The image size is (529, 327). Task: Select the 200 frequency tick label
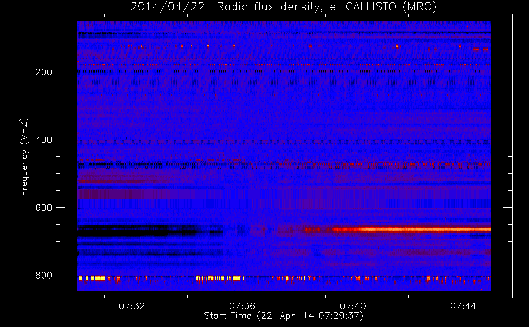pyautogui.click(x=44, y=72)
